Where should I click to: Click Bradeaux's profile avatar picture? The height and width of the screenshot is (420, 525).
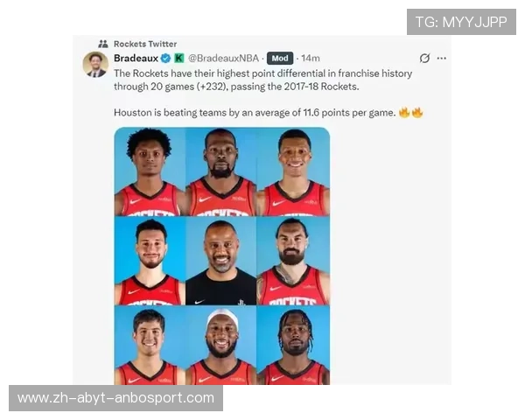tap(95, 64)
